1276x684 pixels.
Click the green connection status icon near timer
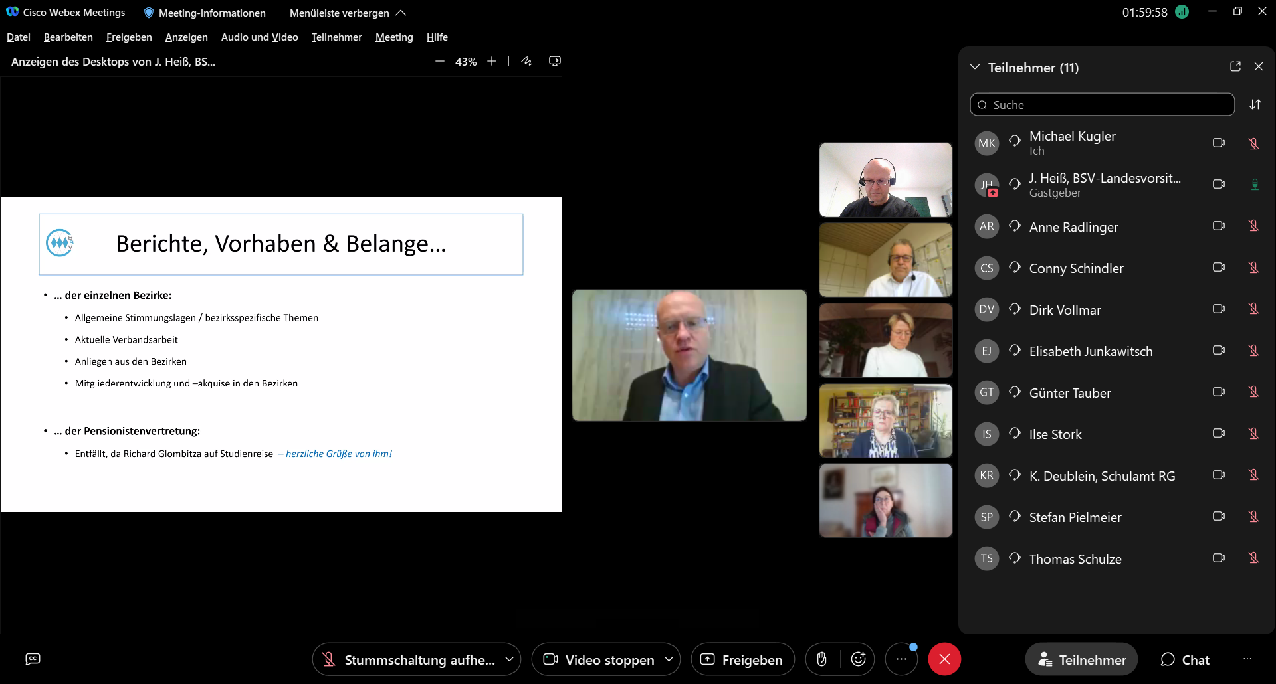coord(1182,12)
